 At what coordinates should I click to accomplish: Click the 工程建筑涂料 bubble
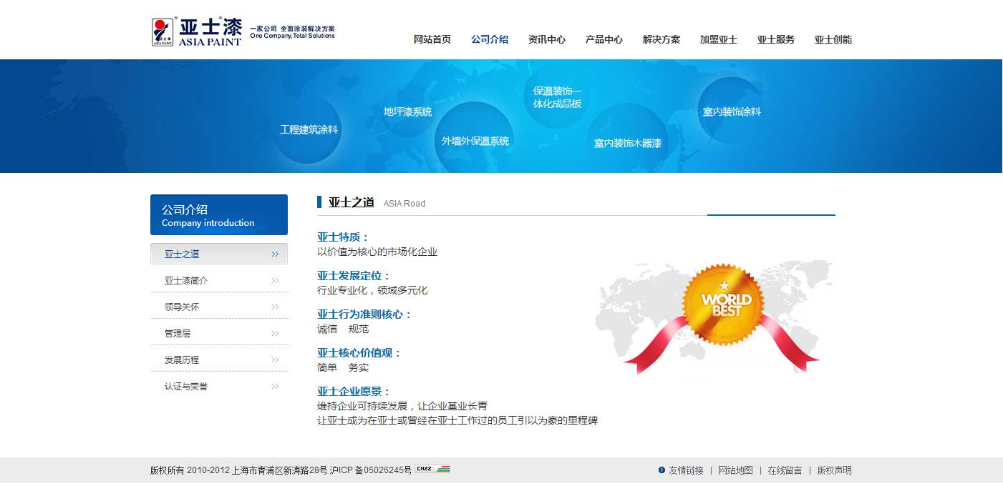tap(309, 129)
